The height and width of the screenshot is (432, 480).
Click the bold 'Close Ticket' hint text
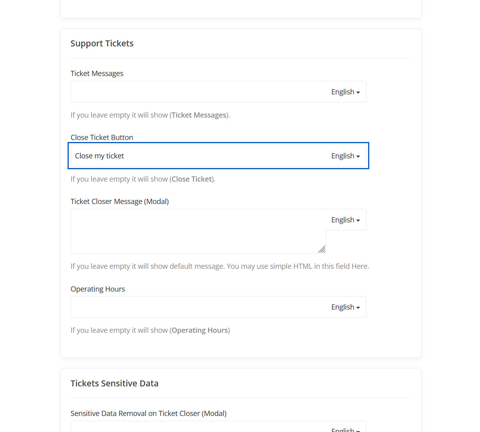tap(191, 179)
